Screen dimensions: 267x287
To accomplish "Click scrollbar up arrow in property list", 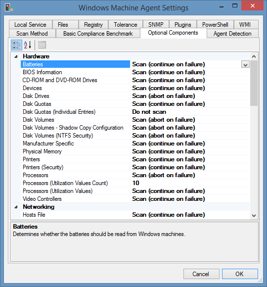I will coord(254,56).
